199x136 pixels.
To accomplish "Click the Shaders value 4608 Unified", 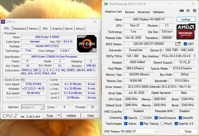I will [x=137, y=62].
